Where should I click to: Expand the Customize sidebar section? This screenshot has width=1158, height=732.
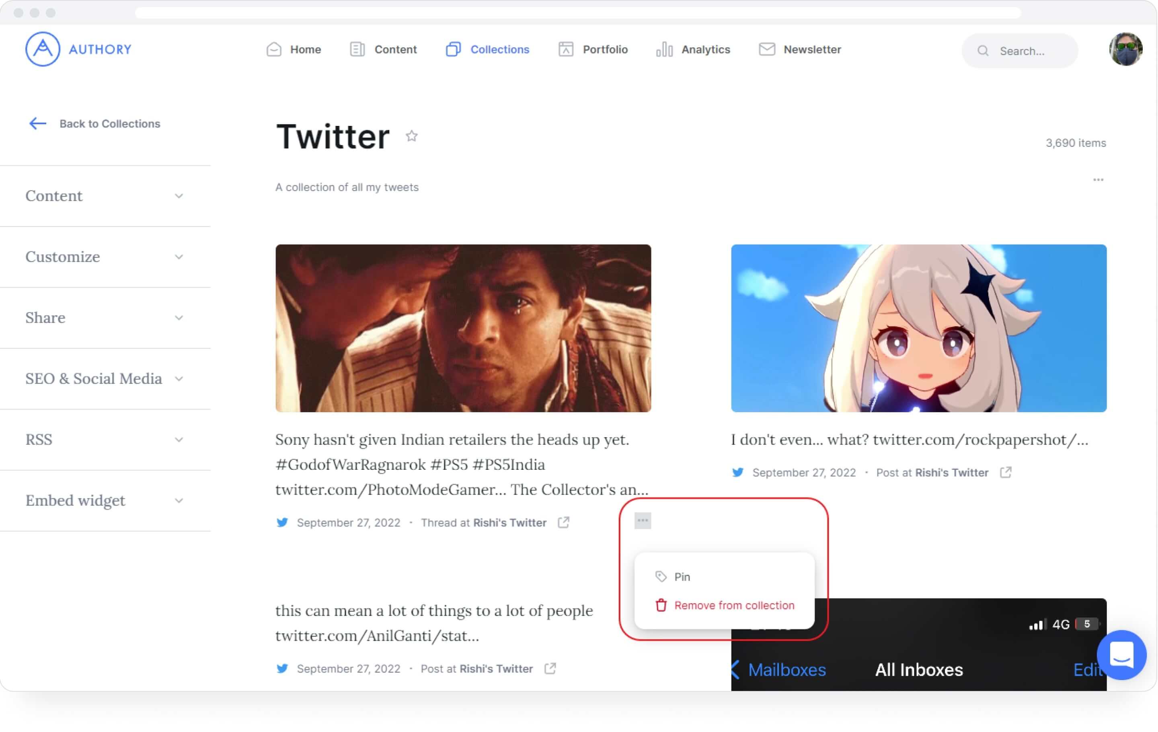(x=105, y=257)
